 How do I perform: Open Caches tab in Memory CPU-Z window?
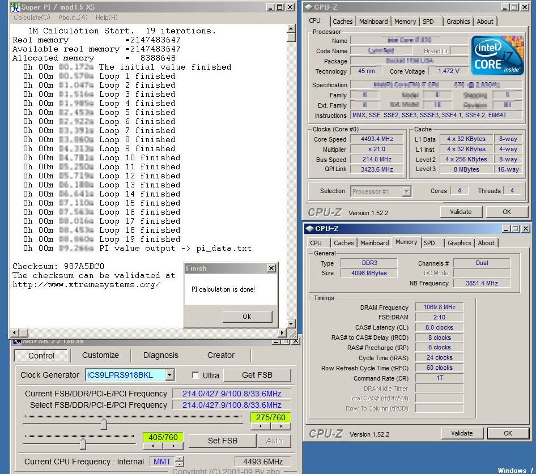[x=343, y=243]
